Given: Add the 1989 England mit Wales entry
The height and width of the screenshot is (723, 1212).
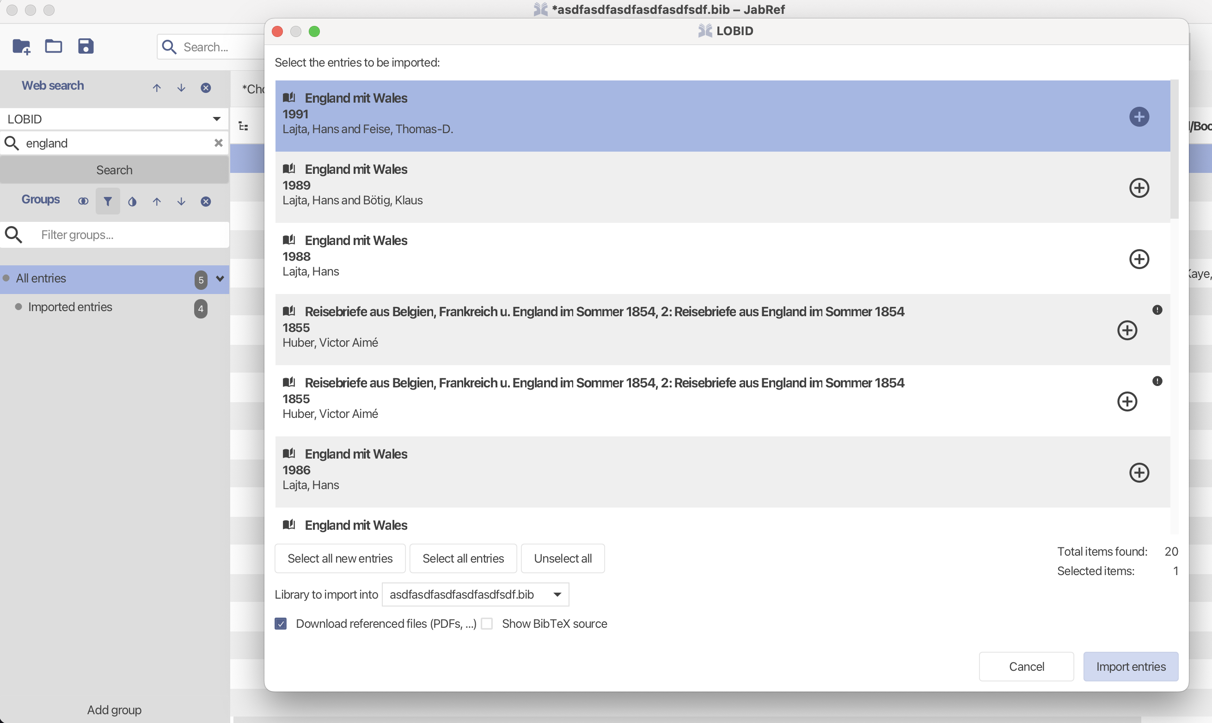Looking at the screenshot, I should click(x=1139, y=188).
